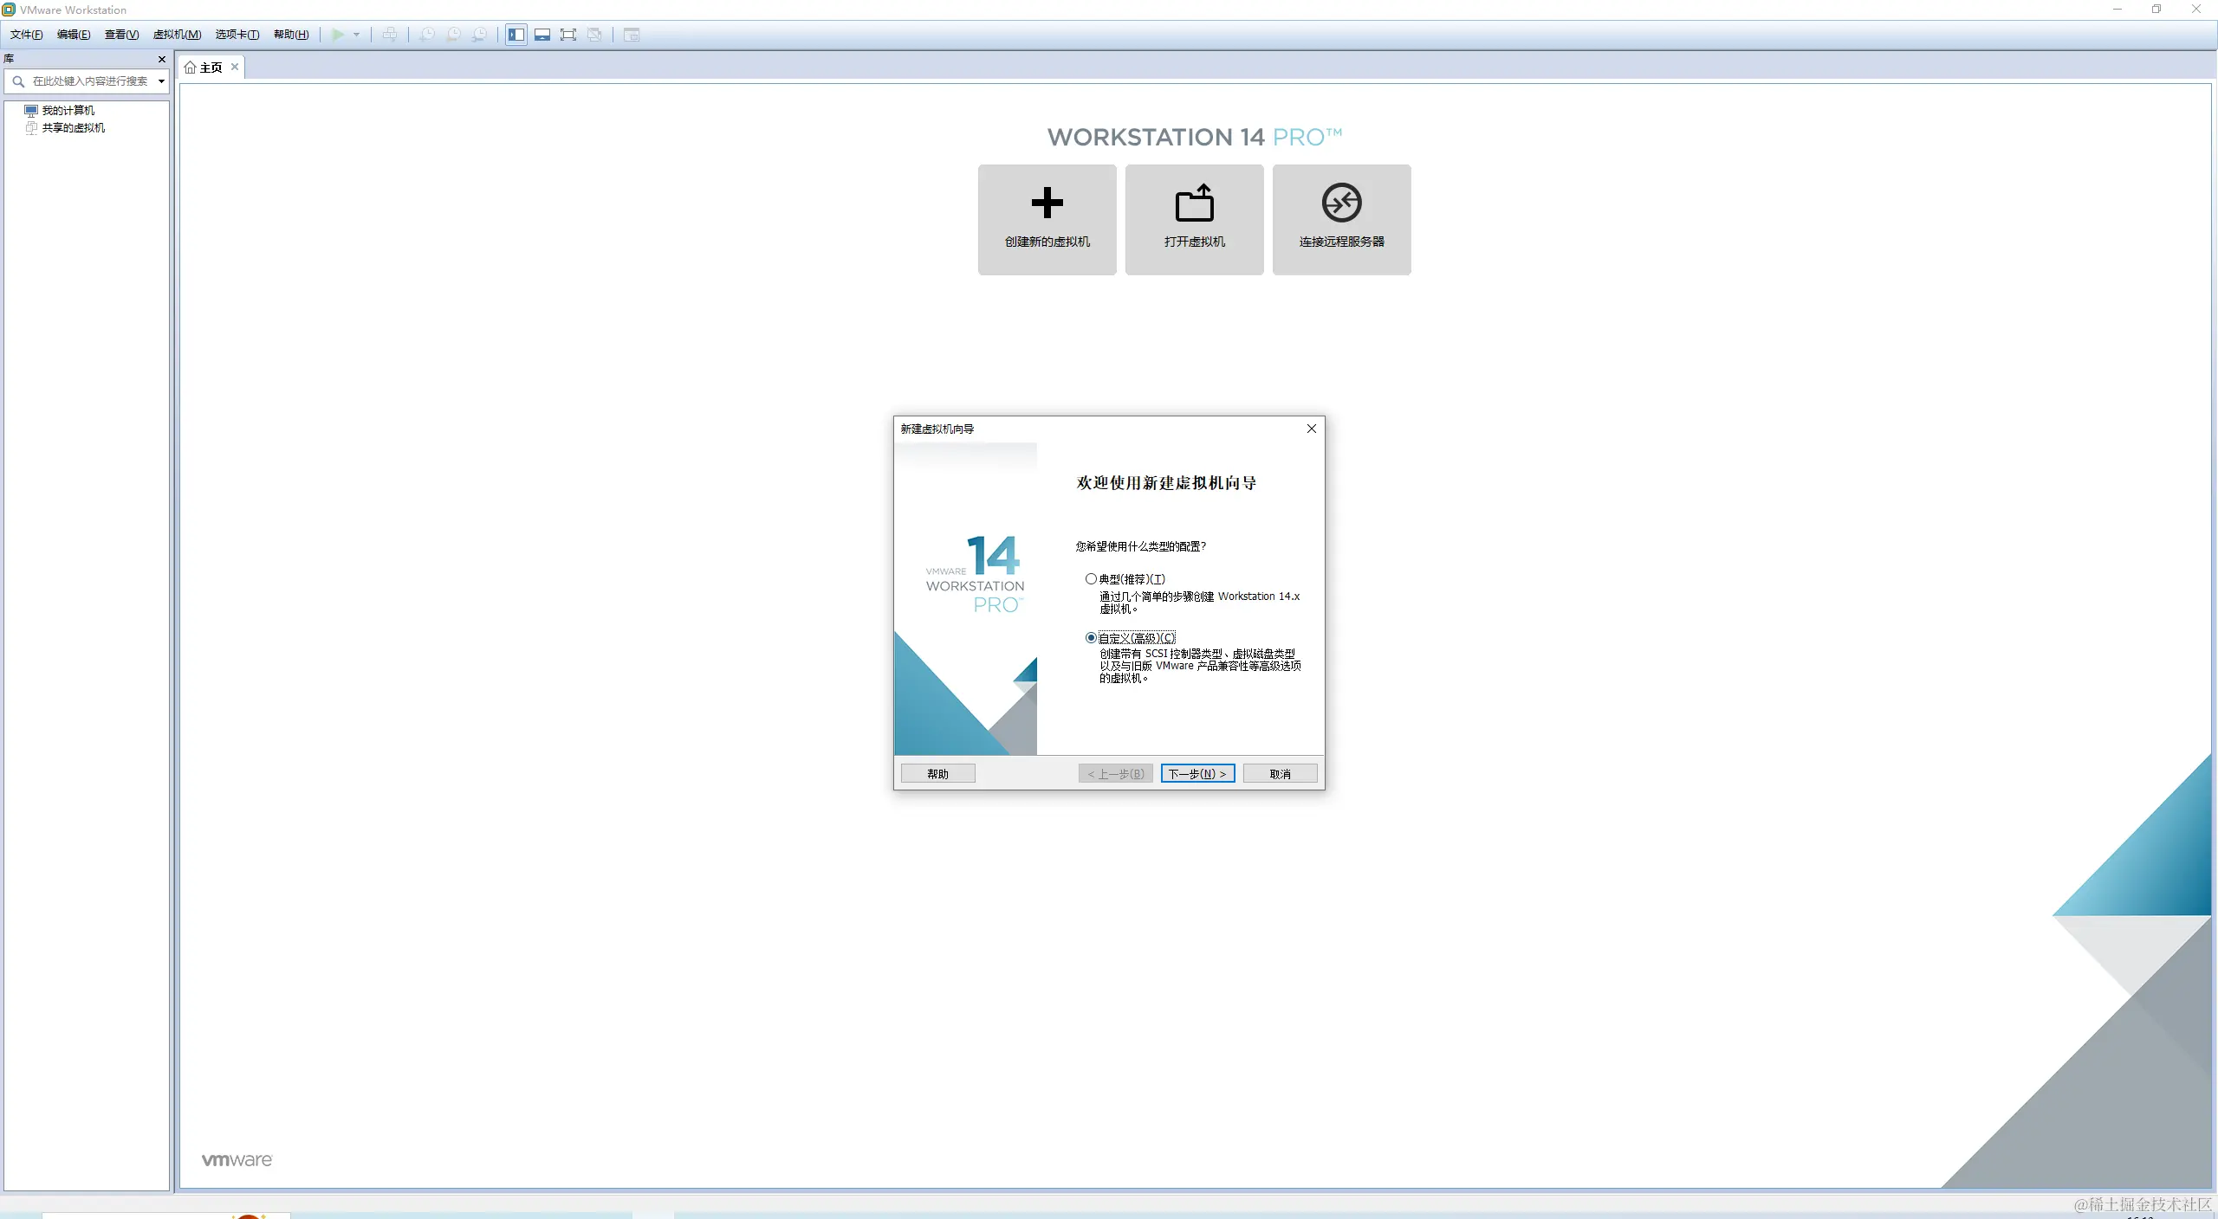Screen dimensions: 2218x1219
Task: Open the power options dropdown arrow
Action: [x=356, y=35]
